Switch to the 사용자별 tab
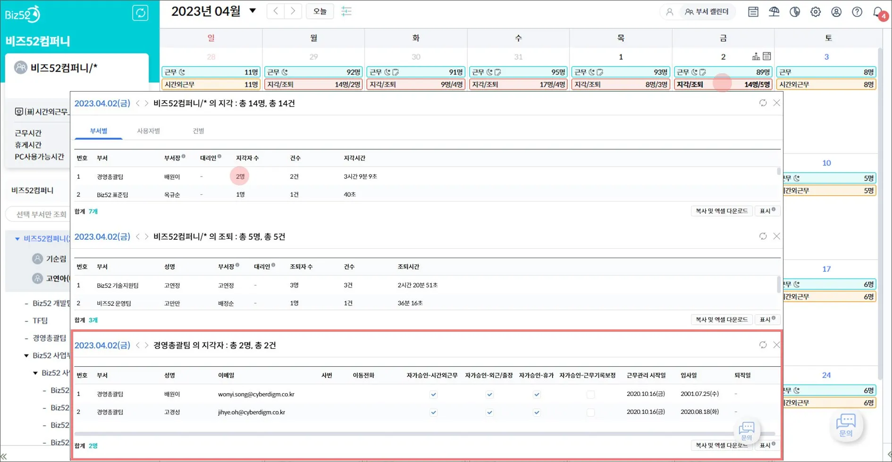Screen dimensions: 892x462 (149, 131)
